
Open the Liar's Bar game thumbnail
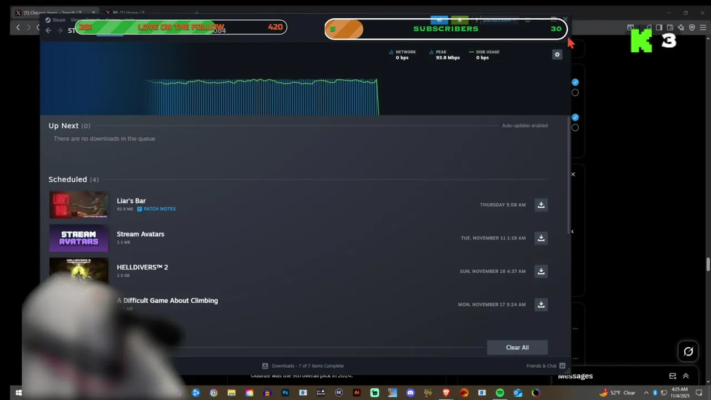(79, 205)
